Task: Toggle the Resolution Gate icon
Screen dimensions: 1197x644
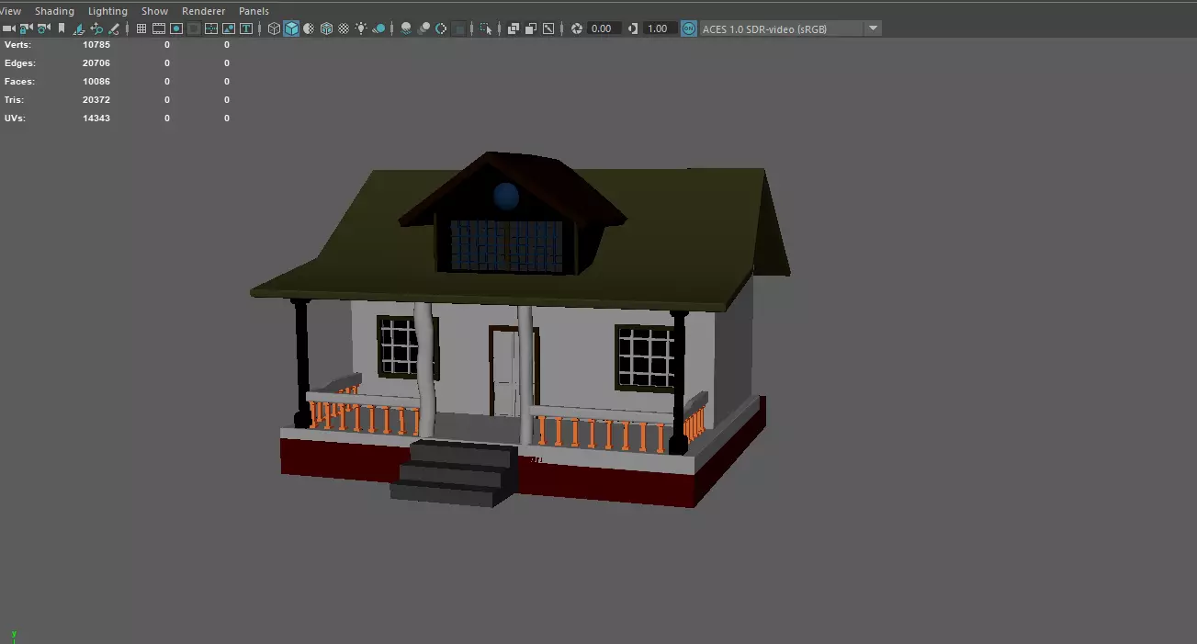Action: (176, 28)
